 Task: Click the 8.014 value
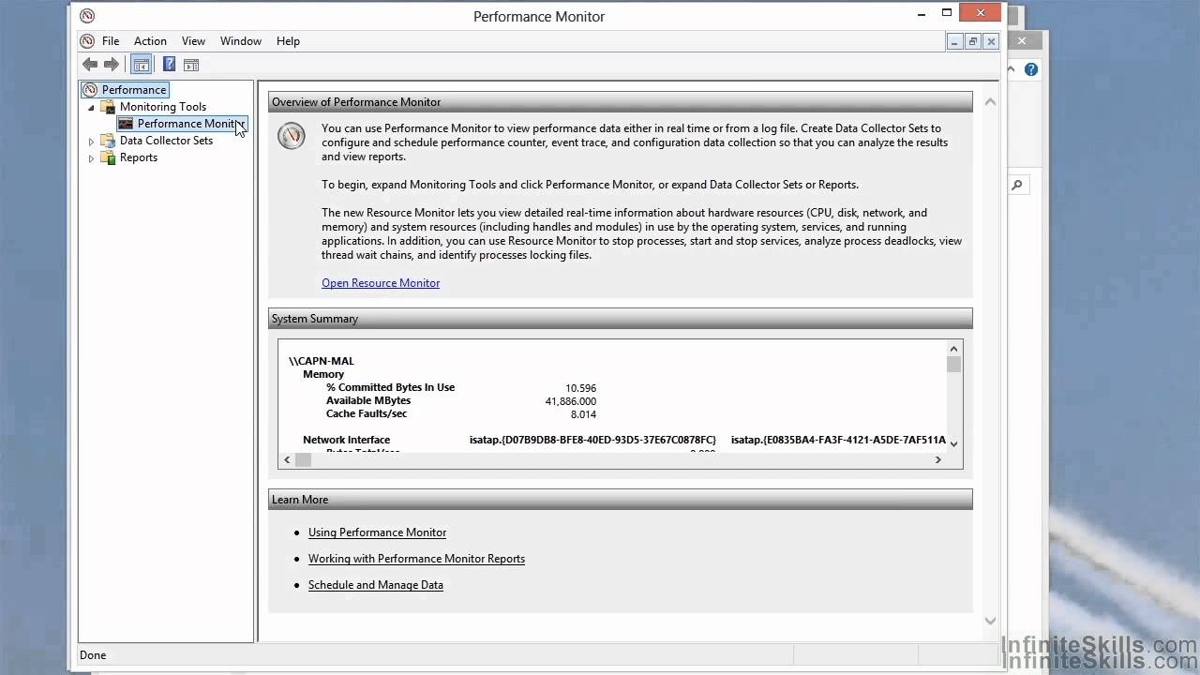tap(583, 413)
